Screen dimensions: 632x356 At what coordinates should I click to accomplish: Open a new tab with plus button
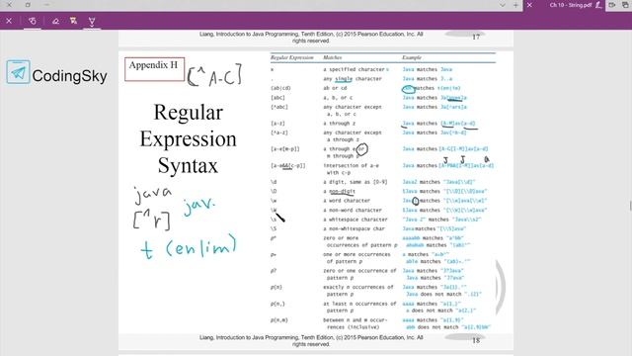[x=515, y=5]
